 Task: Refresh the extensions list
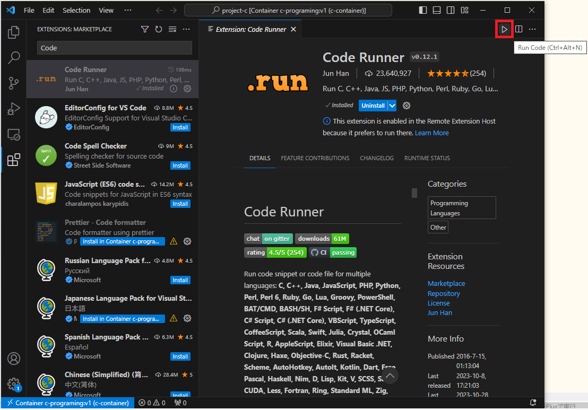tap(159, 29)
